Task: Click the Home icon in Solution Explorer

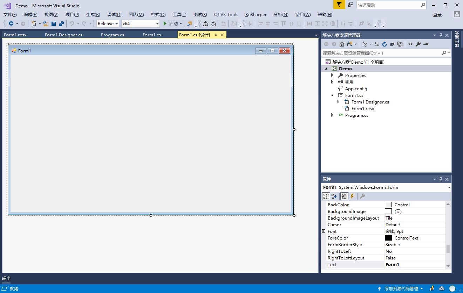Action: pos(341,44)
